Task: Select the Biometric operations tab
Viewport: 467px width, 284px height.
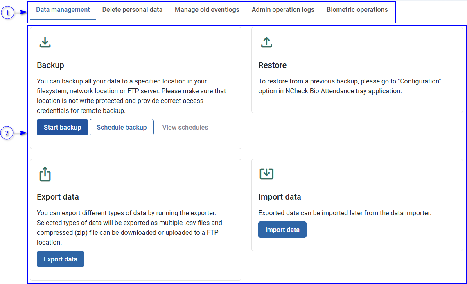Action: (357, 10)
